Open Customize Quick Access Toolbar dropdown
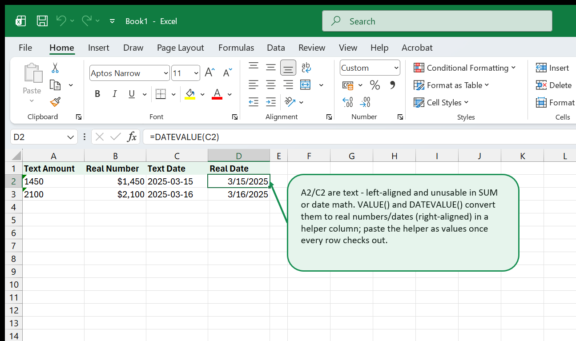The image size is (576, 341). tap(112, 21)
